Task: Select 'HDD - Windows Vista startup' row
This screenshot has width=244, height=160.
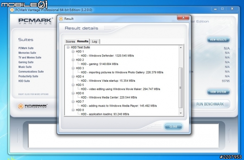Action: [108, 81]
